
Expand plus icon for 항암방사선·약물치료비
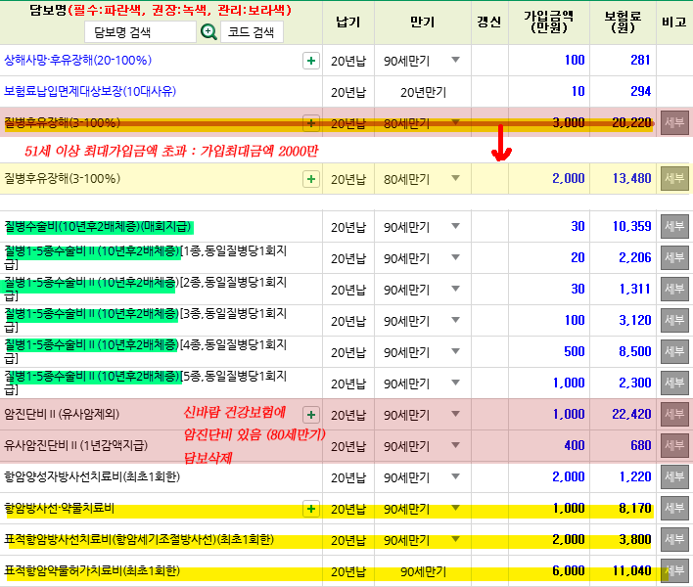(x=311, y=509)
